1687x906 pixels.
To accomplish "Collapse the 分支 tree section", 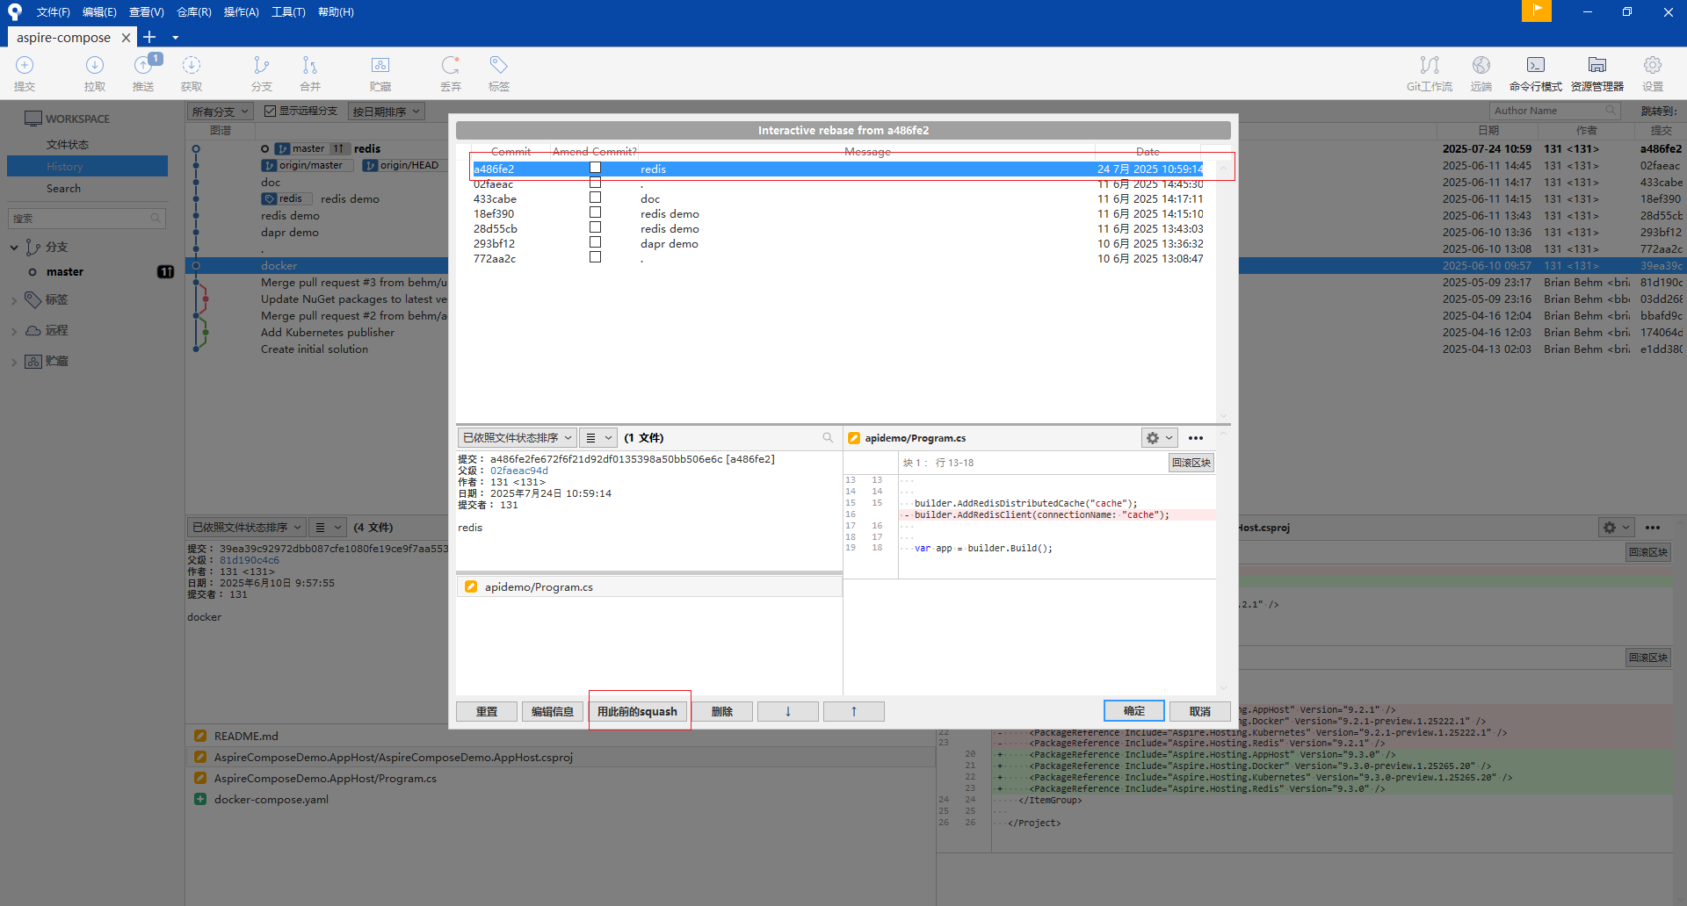I will (14, 248).
